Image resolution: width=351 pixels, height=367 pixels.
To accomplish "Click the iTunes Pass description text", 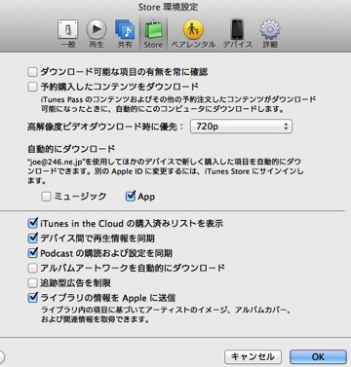I will point(178,104).
